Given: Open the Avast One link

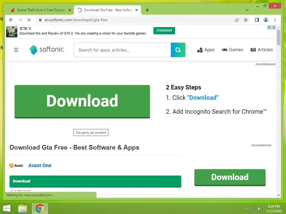Looking at the screenshot, I should point(40,166).
